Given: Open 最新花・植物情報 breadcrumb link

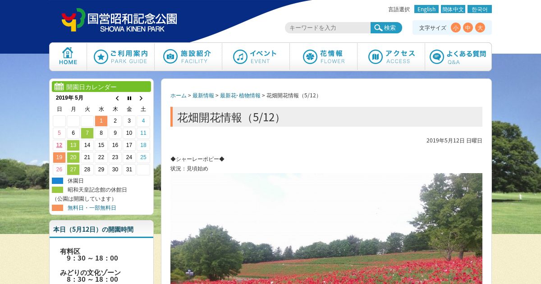Looking at the screenshot, I should pyautogui.click(x=240, y=96).
